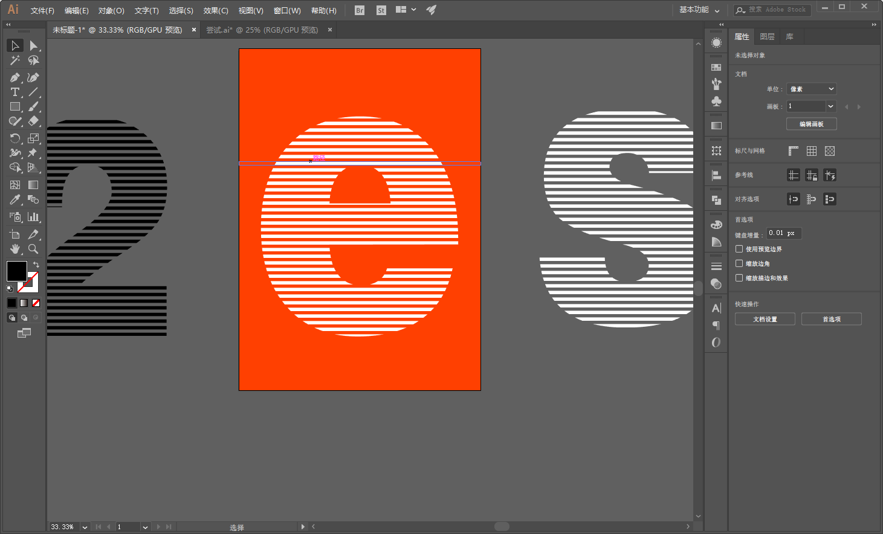Image resolution: width=883 pixels, height=534 pixels.
Task: Select the Artboard tool
Action: pos(15,234)
